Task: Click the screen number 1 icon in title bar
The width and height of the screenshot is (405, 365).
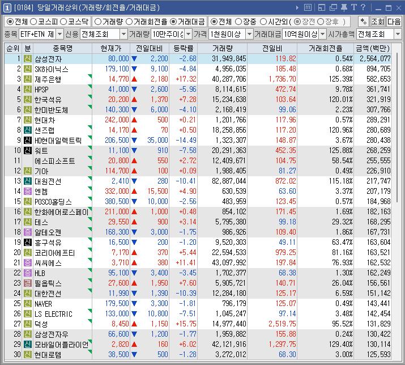Action: point(7,8)
